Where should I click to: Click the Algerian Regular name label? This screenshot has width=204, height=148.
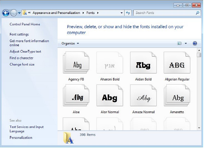(x=177, y=79)
